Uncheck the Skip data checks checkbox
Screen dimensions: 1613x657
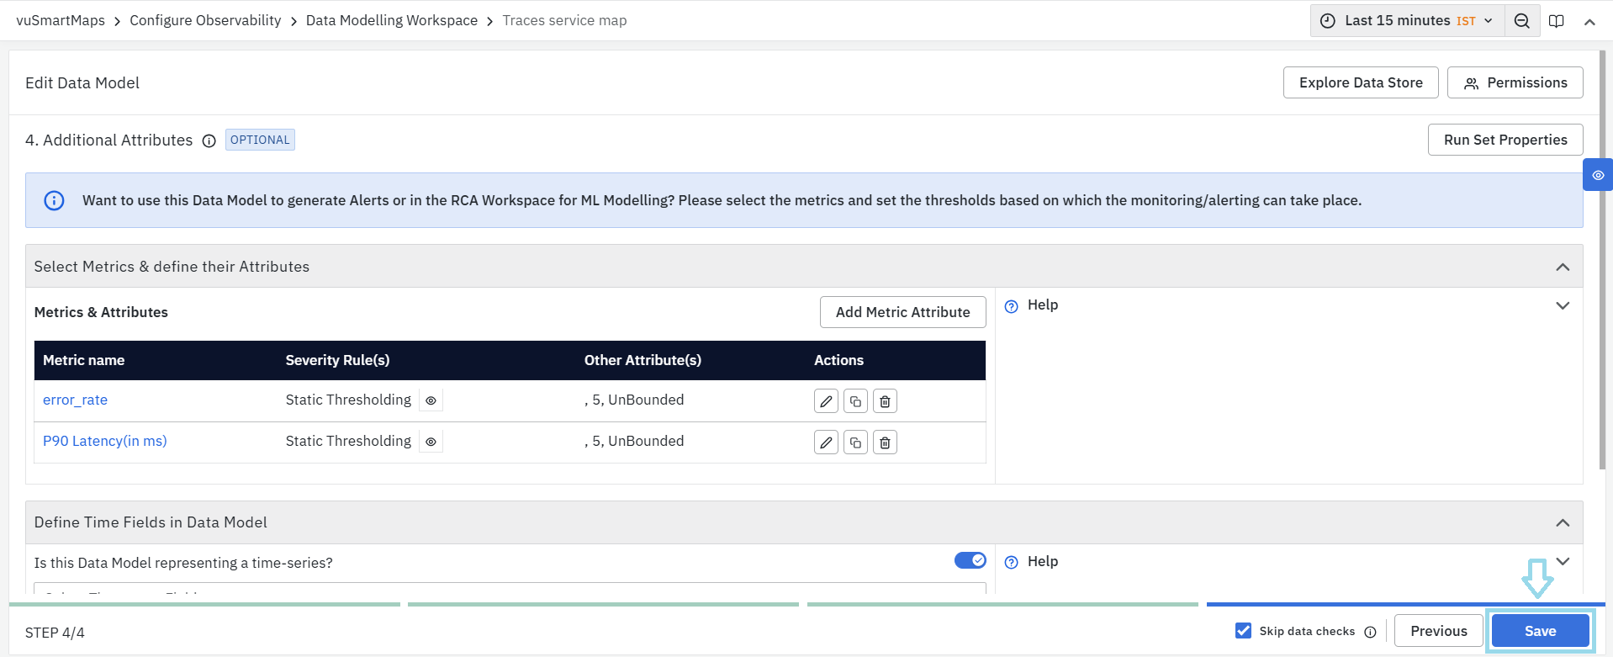coord(1243,630)
